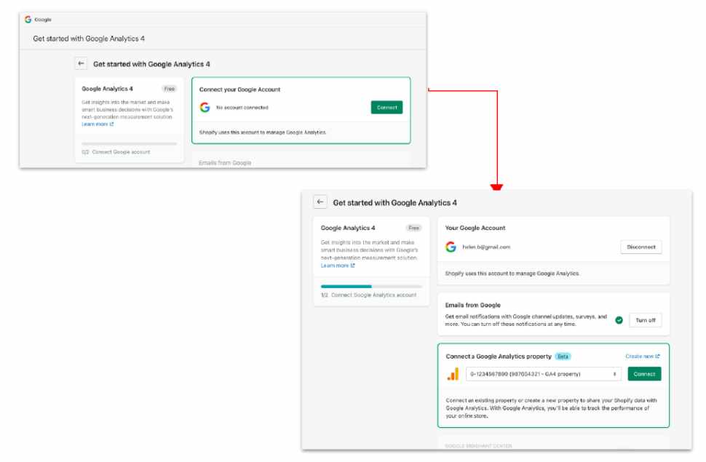This screenshot has width=706, height=462.
Task: Go back using arrow in upper window
Action: pyautogui.click(x=81, y=63)
